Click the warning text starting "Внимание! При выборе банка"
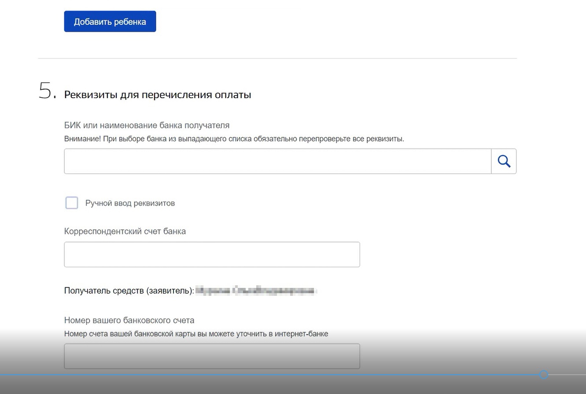This screenshot has width=586, height=394. pos(234,139)
